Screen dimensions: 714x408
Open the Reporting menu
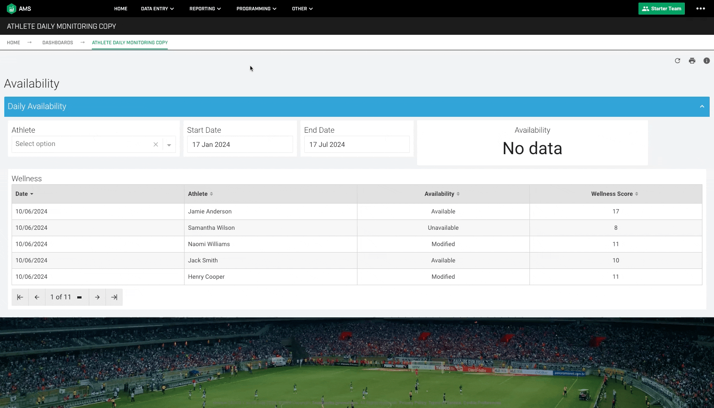click(205, 9)
